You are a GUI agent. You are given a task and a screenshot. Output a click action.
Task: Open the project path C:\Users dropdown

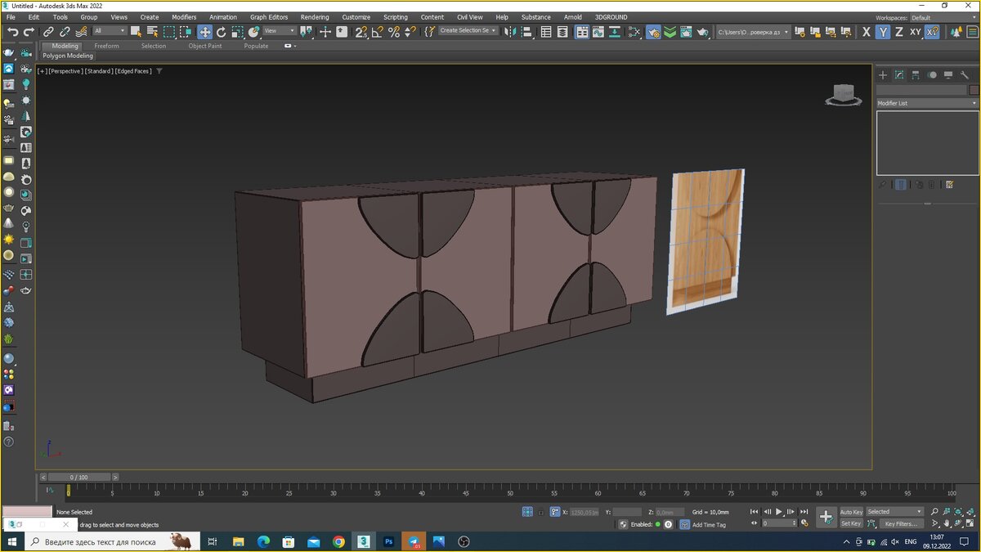tap(754, 32)
